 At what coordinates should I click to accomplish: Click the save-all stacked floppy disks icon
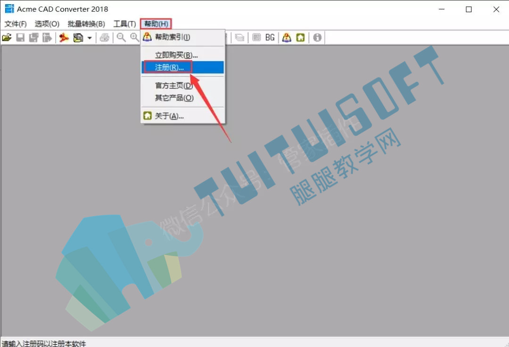point(34,38)
